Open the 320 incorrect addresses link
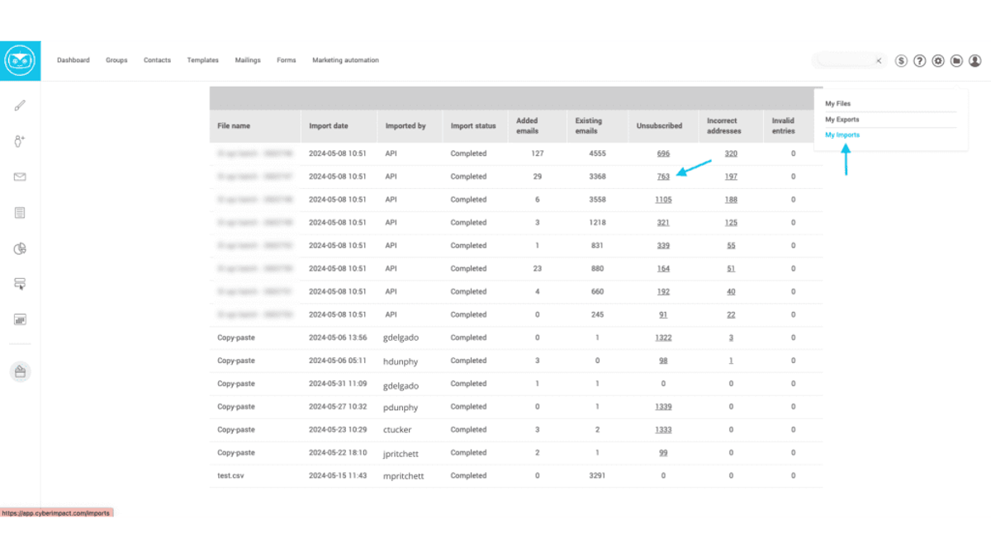991x557 pixels. [731, 153]
